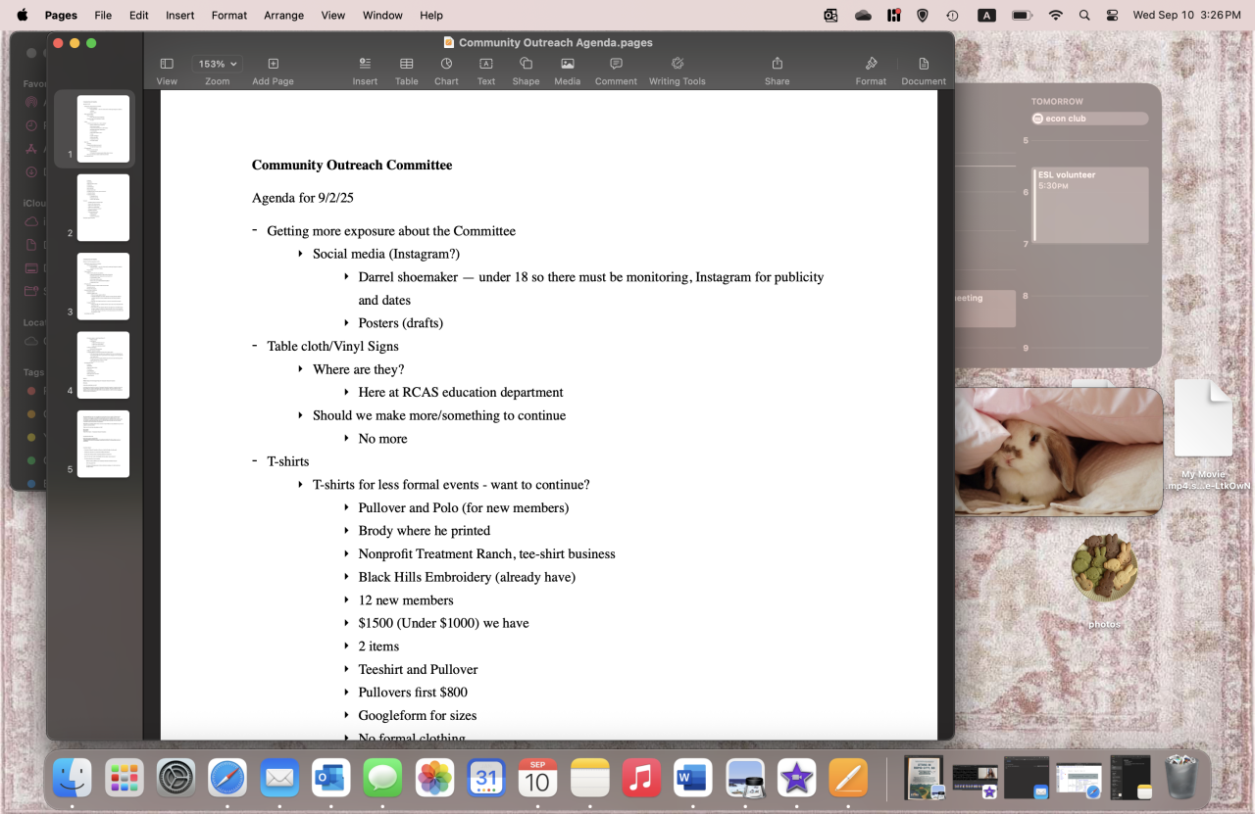This screenshot has height=814, width=1255.
Task: Select page 1 thumbnail in sidebar
Action: click(x=103, y=128)
